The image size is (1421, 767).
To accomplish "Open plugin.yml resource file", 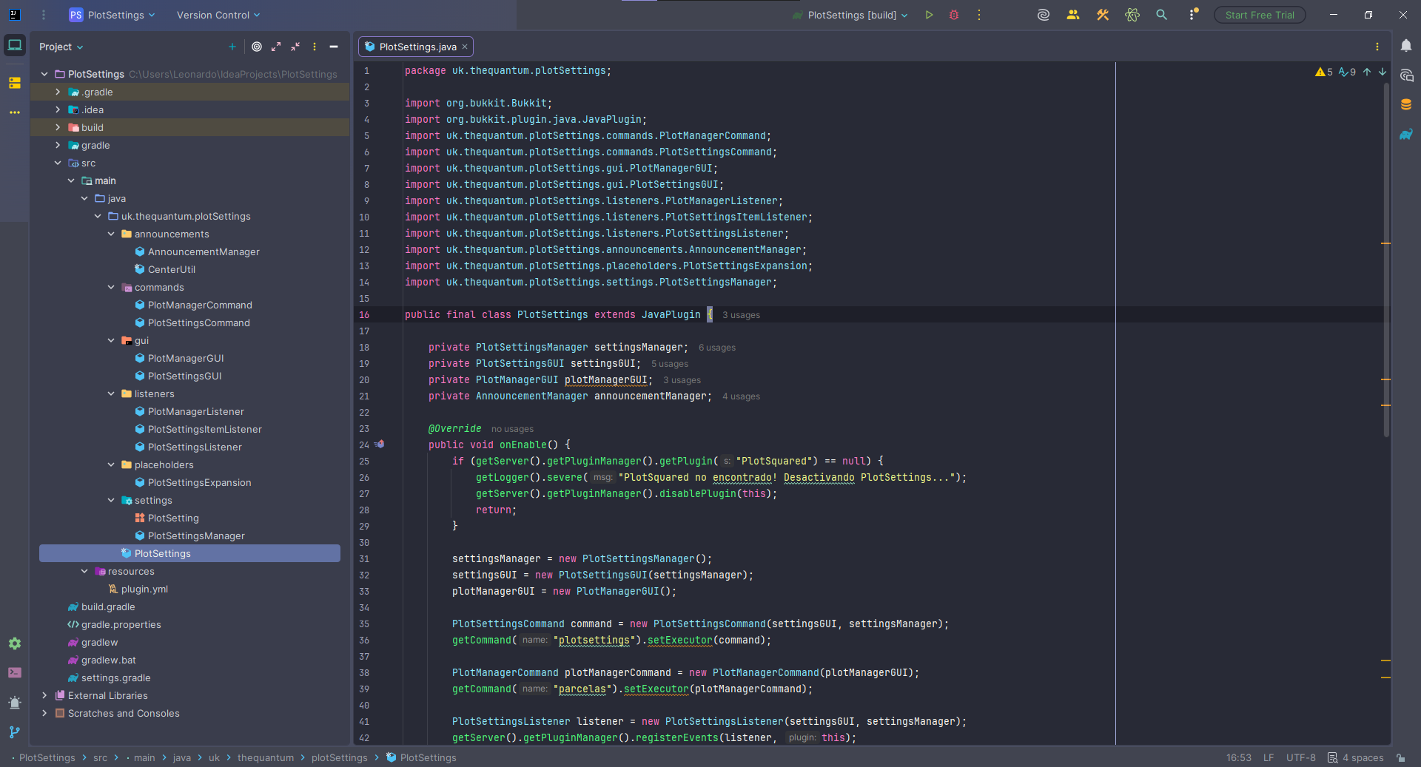I will pyautogui.click(x=144, y=589).
